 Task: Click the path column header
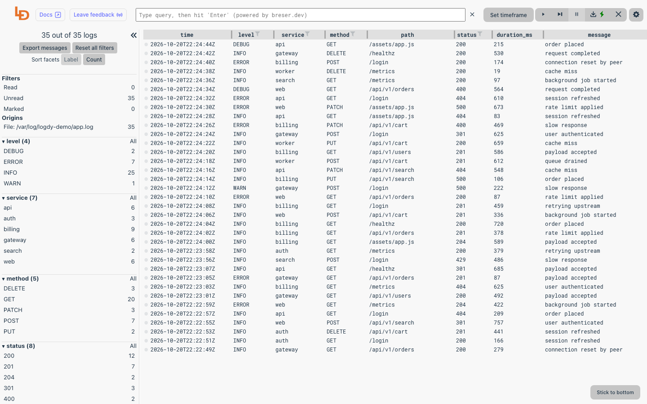(408, 35)
